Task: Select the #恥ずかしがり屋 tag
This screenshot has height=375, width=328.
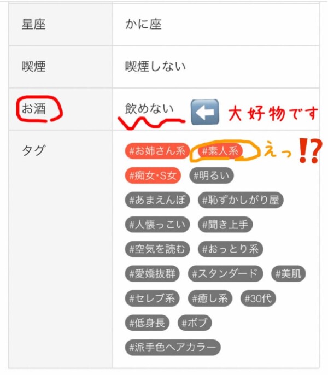Action: tap(241, 200)
